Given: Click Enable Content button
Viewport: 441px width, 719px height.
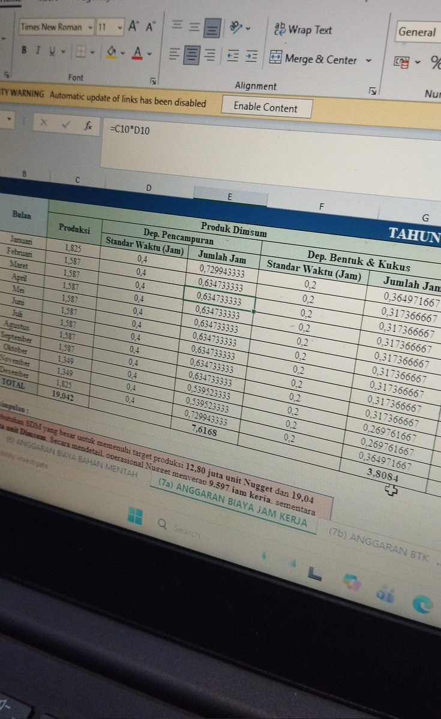Looking at the screenshot, I should click(266, 107).
